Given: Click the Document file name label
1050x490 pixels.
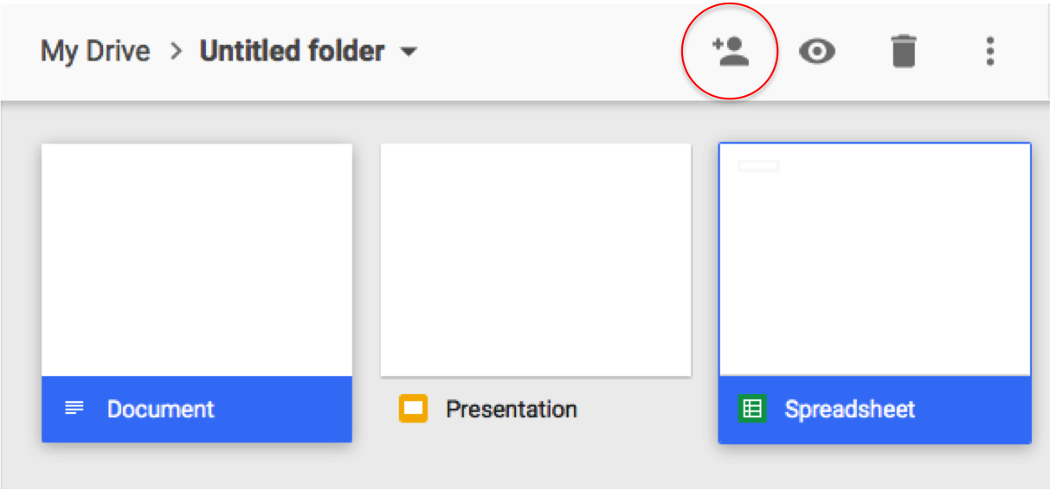Looking at the screenshot, I should 160,409.
